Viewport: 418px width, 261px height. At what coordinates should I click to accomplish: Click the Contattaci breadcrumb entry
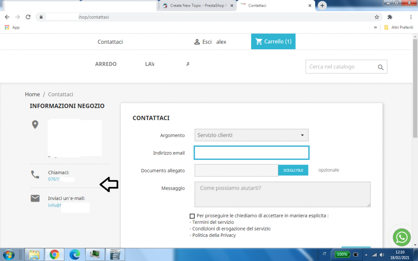pyautogui.click(x=61, y=94)
